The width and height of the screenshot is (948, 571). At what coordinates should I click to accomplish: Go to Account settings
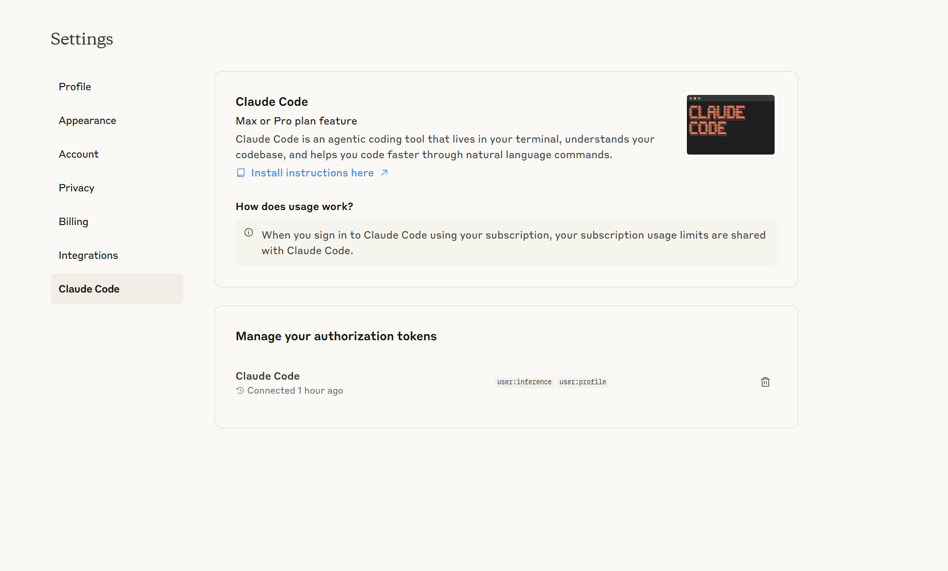tap(78, 154)
